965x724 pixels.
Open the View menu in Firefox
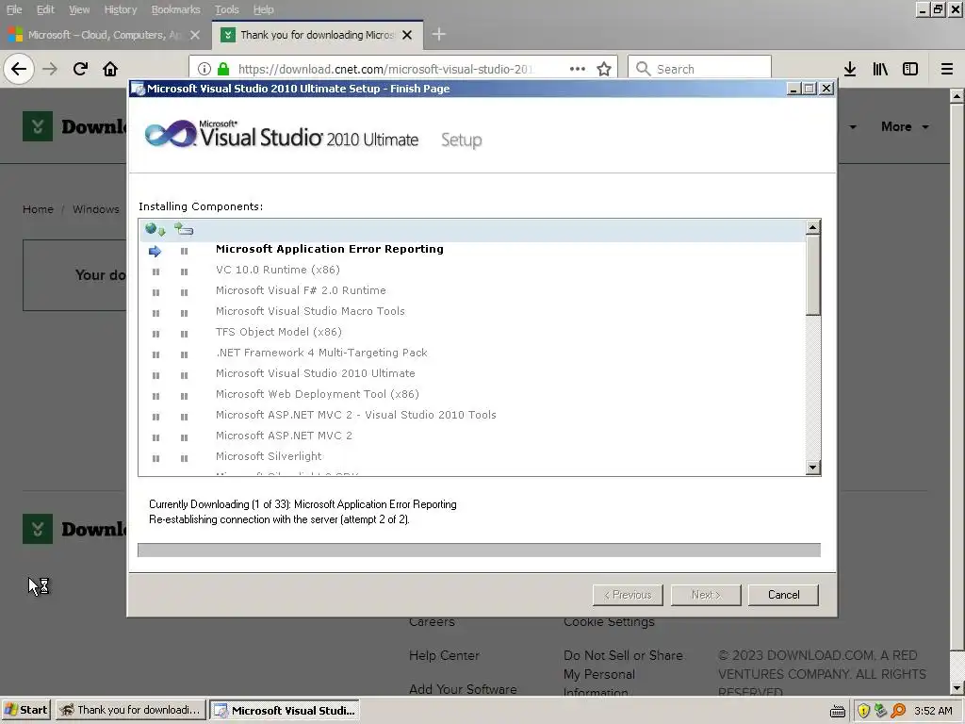(x=79, y=9)
